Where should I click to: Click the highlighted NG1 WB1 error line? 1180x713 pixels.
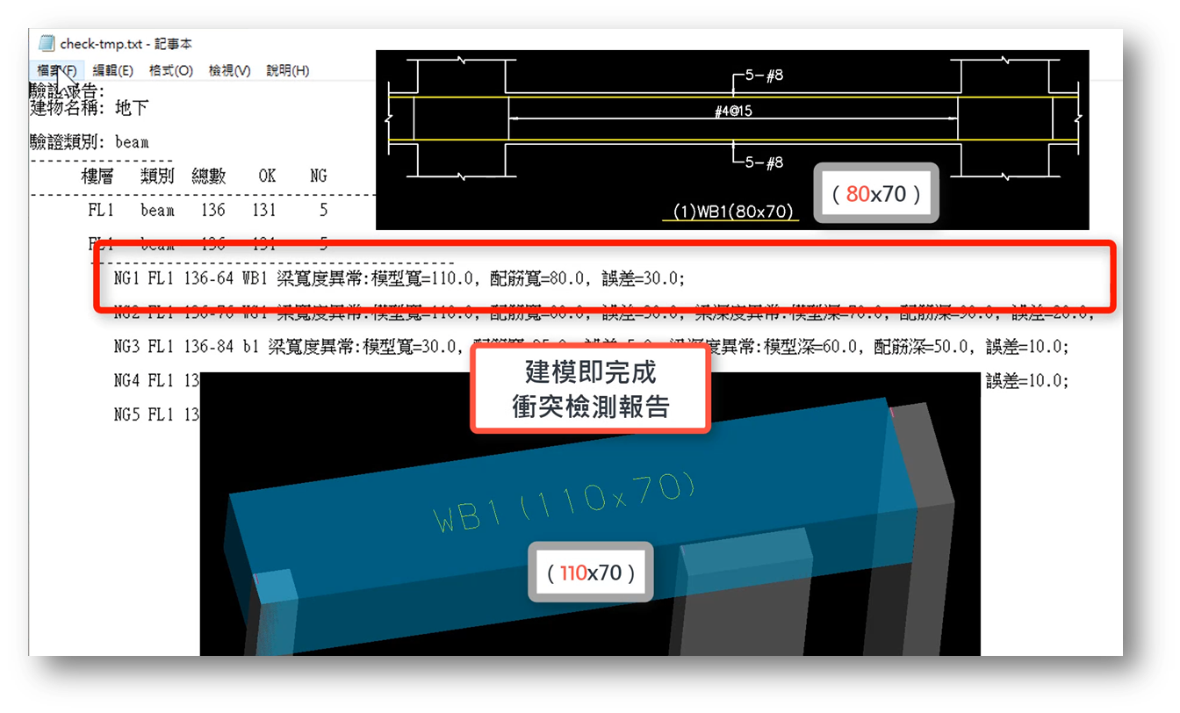click(x=399, y=278)
